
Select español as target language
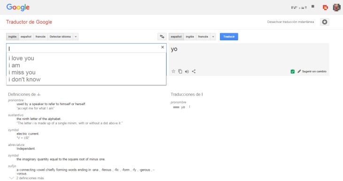(176, 37)
